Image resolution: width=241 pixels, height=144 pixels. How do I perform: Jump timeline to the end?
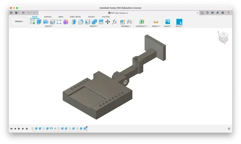(27, 129)
